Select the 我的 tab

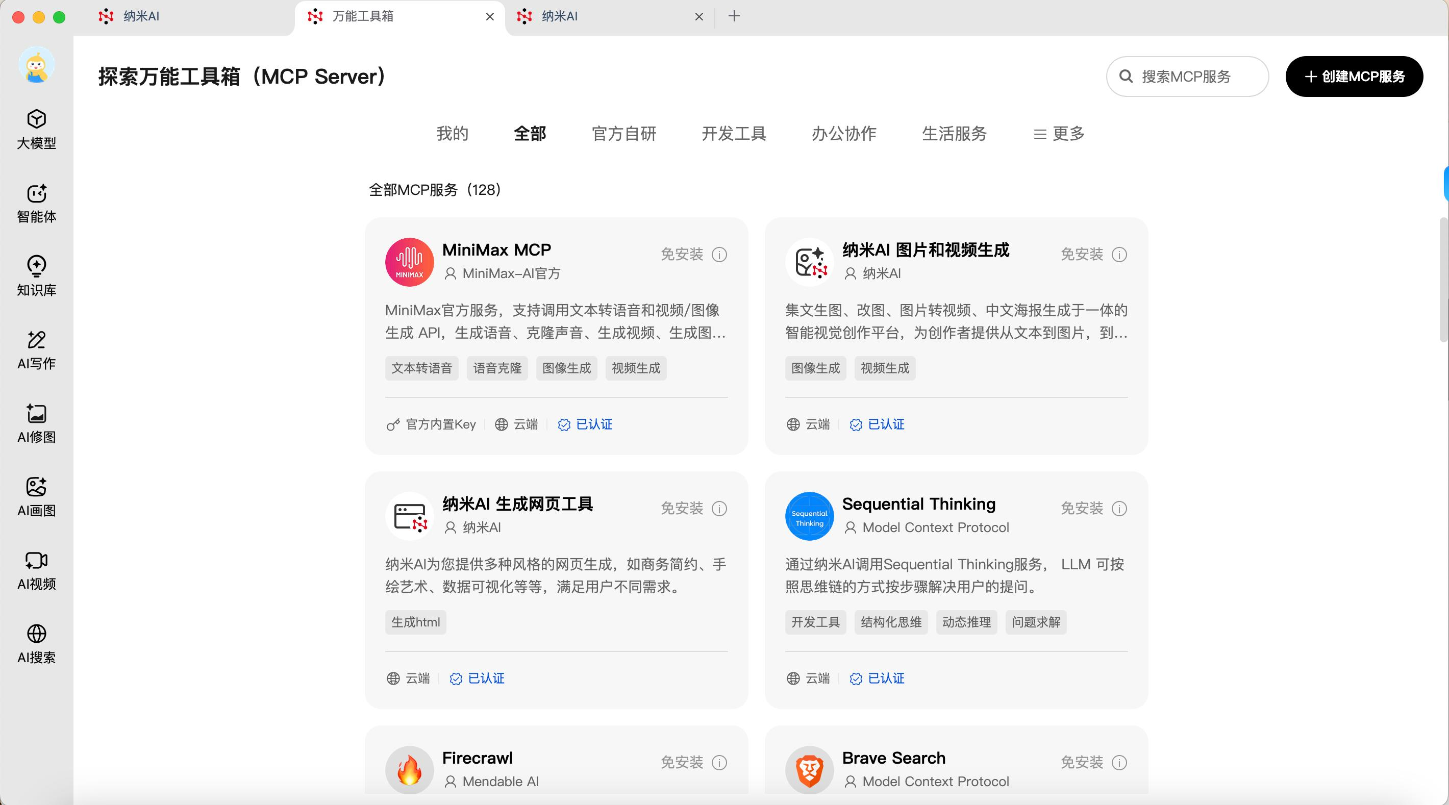click(452, 134)
